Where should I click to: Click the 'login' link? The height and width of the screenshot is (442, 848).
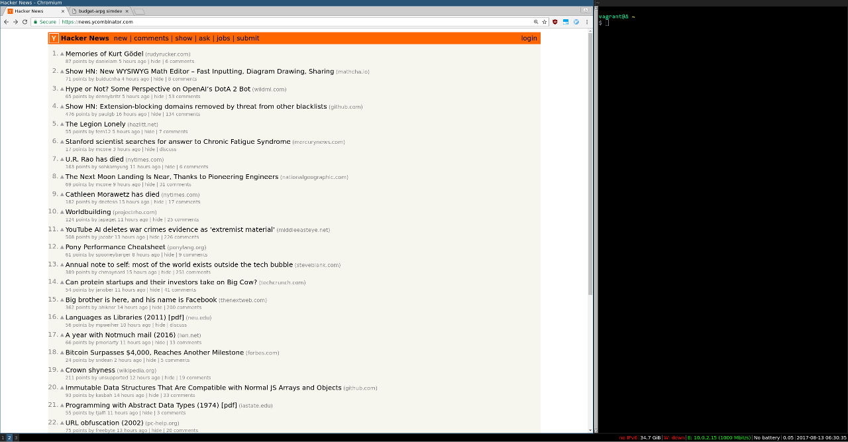point(529,38)
